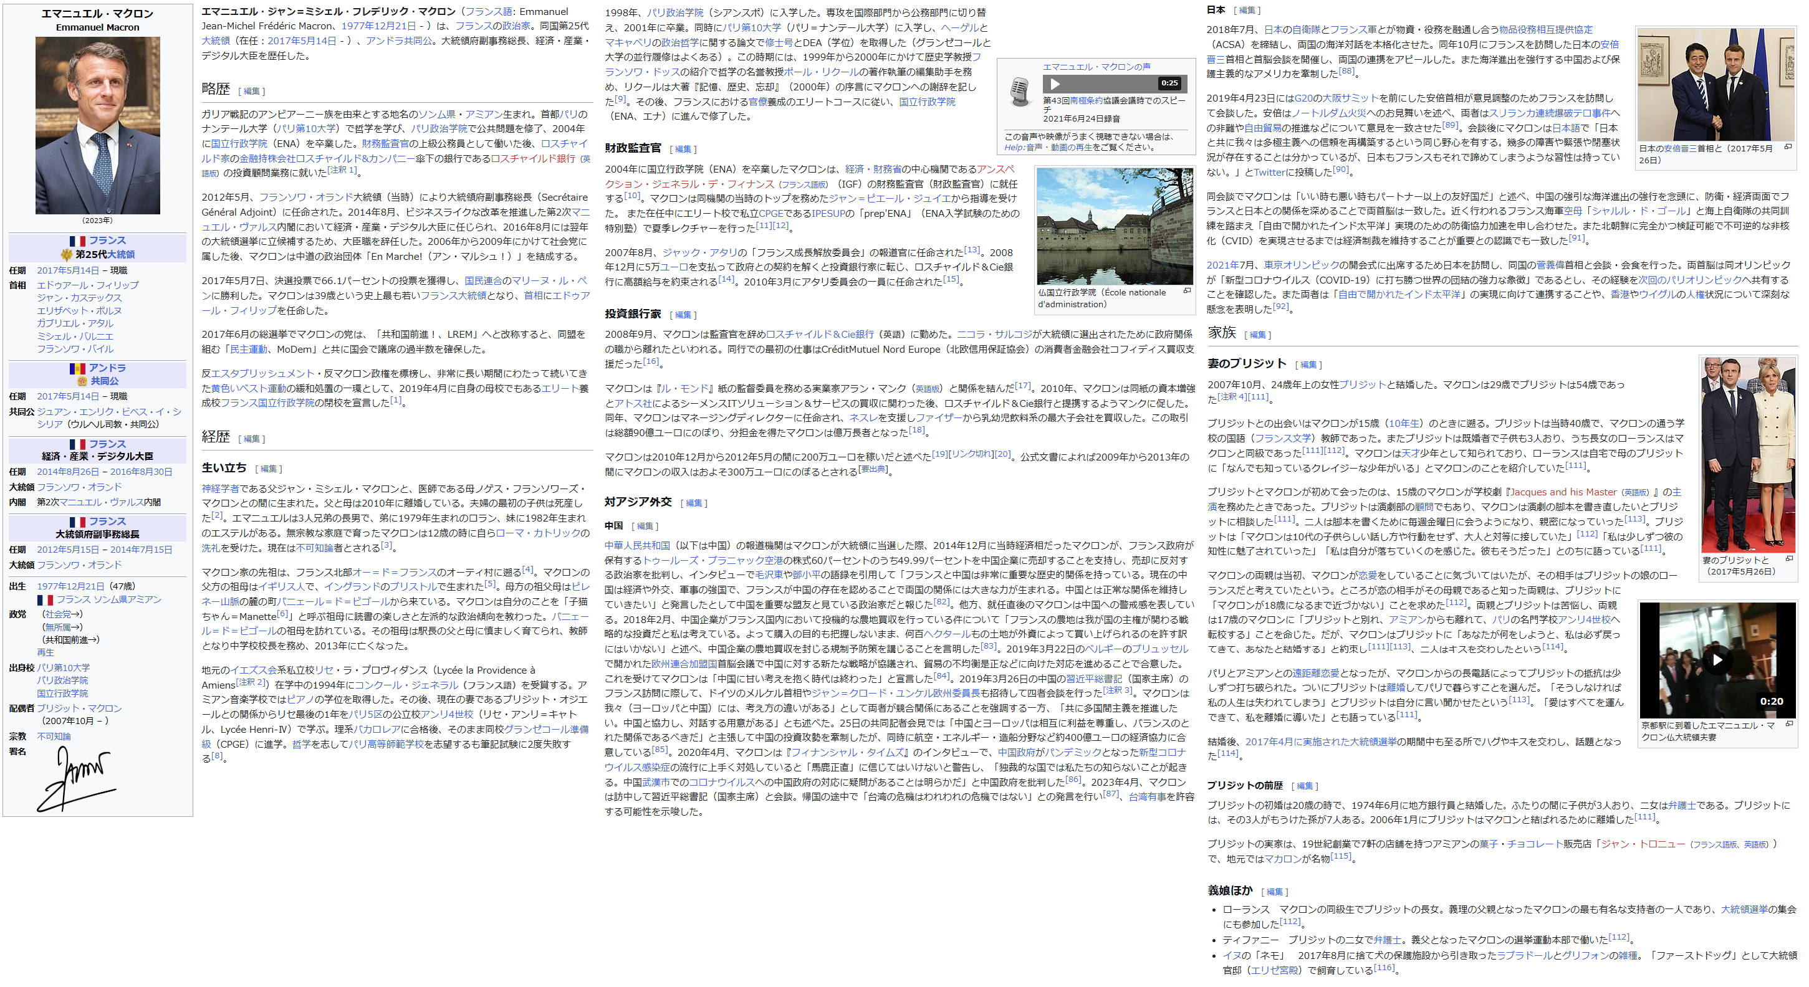Open the ブリジット・マクロン spouse link
Viewport: 1809px width, 987px height.
coord(79,708)
